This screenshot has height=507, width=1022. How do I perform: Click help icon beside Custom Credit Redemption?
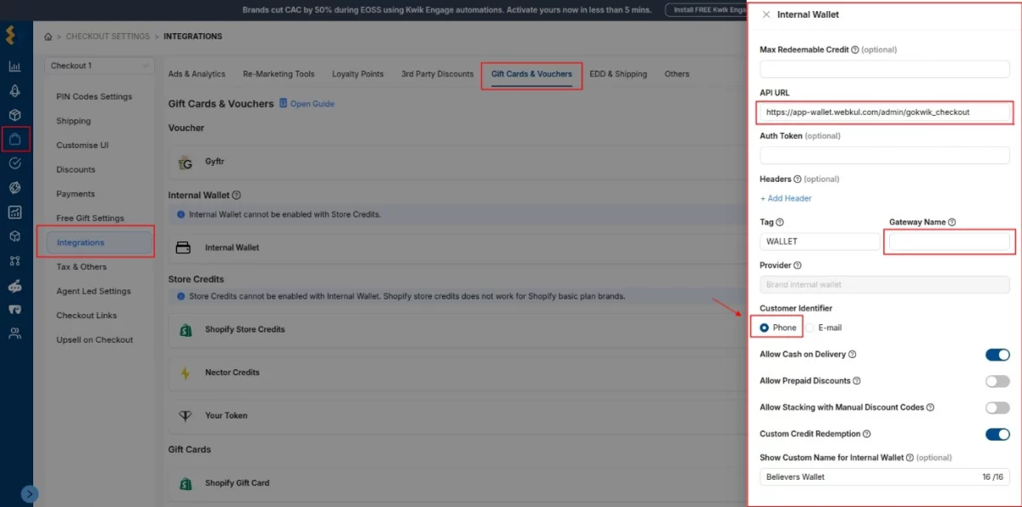point(867,435)
